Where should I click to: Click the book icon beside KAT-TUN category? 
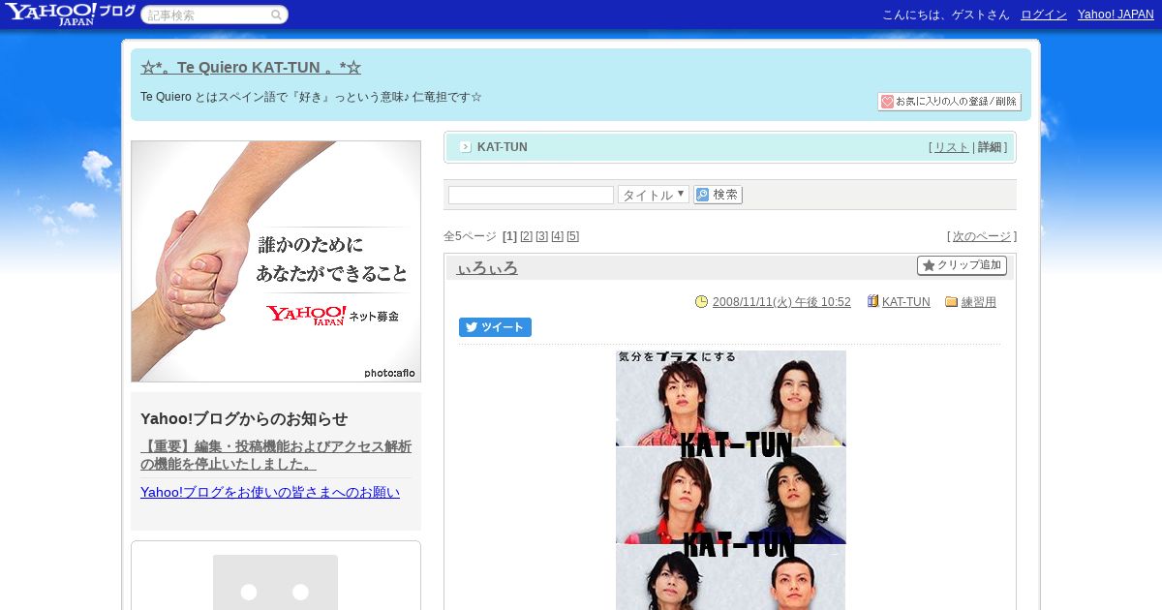pyautogui.click(x=872, y=302)
